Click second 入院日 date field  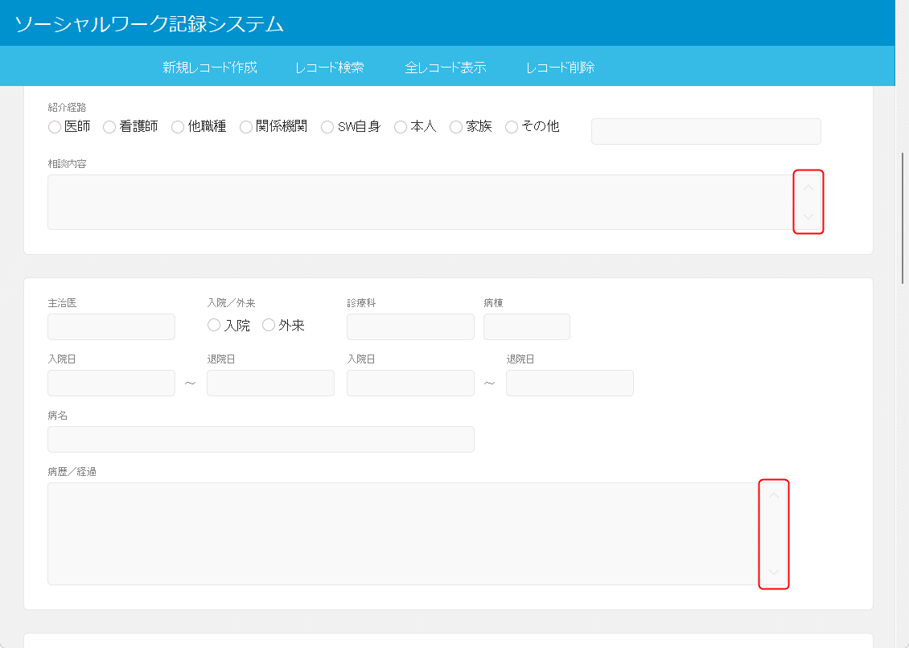pos(410,383)
